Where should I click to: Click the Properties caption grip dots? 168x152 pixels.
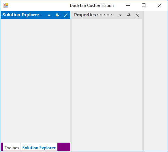pos(105,15)
